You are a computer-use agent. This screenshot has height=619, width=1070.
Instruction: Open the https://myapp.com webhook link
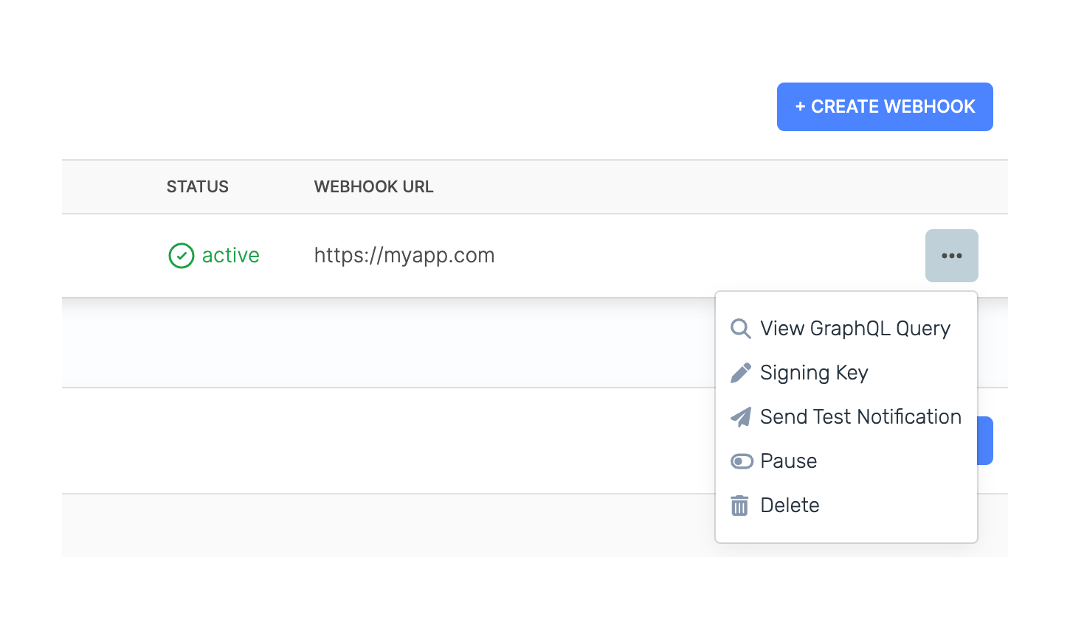pyautogui.click(x=404, y=256)
